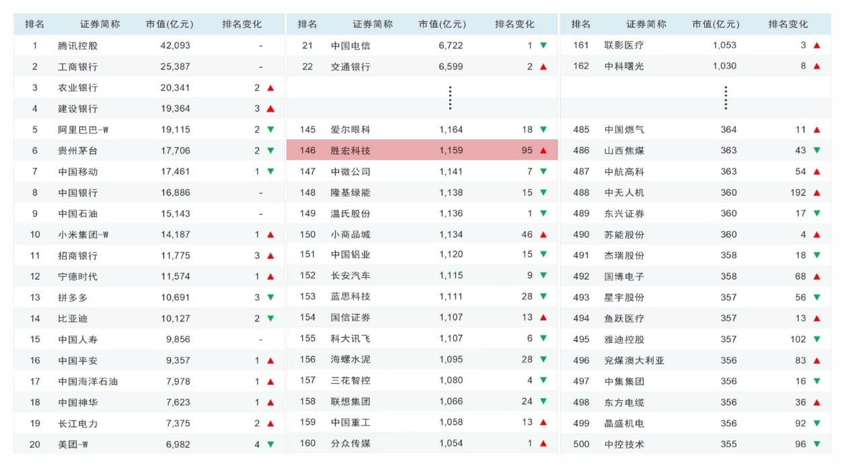Image resolution: width=846 pixels, height=468 pixels.
Task: Click the red up arrow in 胜宏科技 row
Action: [543, 151]
